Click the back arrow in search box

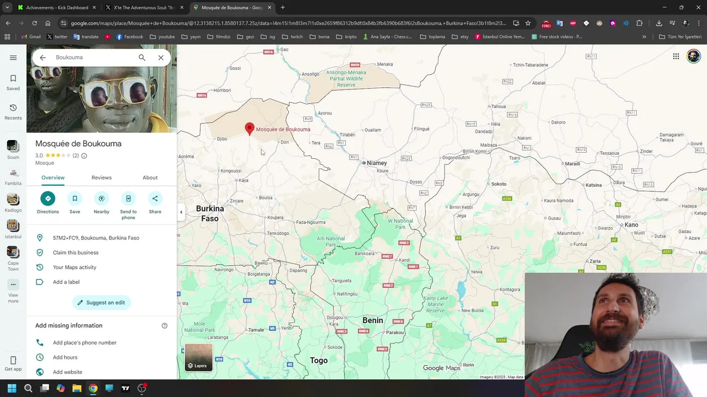[x=43, y=57]
